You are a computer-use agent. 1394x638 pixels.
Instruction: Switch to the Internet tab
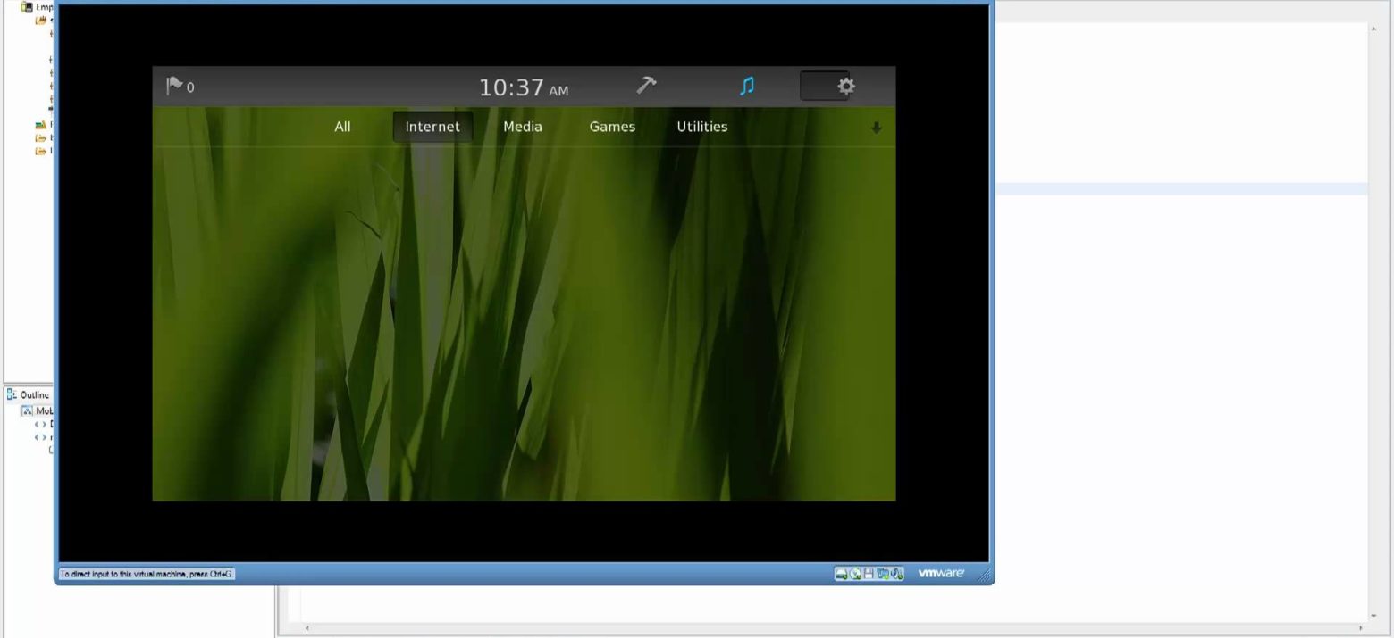pyautogui.click(x=432, y=127)
